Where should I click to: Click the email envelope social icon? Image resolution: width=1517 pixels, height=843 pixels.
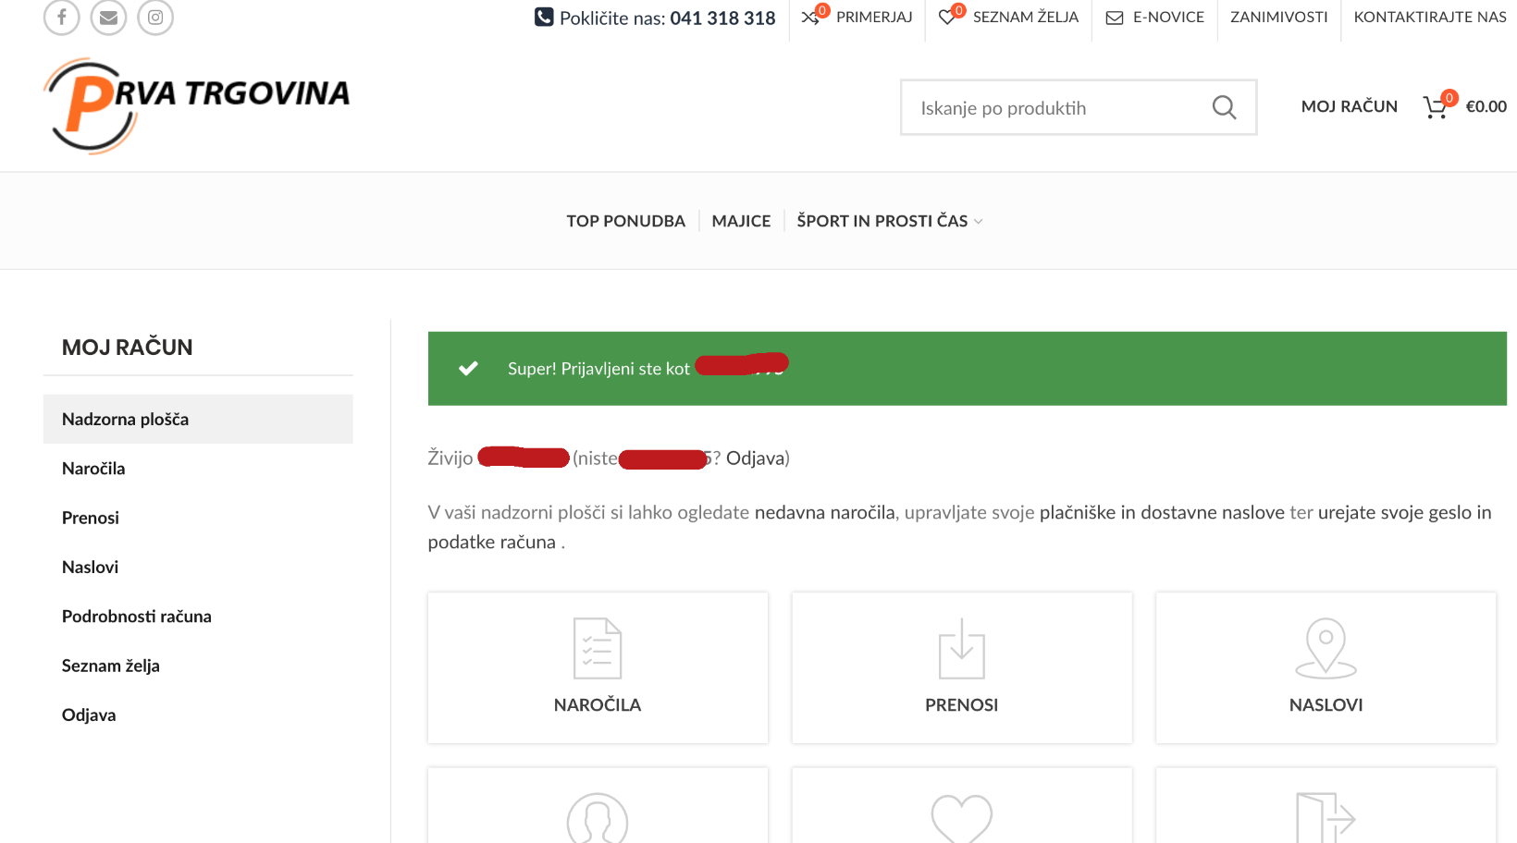[108, 18]
